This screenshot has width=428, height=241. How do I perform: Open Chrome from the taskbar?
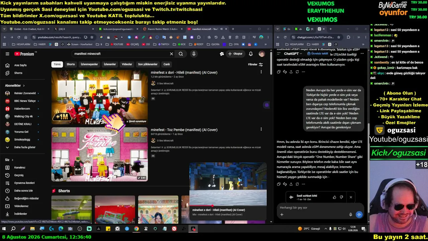(136, 229)
